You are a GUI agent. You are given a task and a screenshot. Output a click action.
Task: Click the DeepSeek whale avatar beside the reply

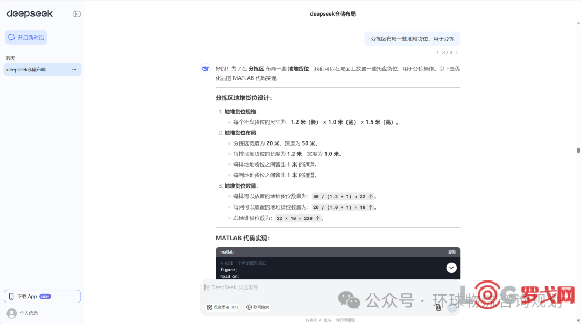(x=206, y=69)
